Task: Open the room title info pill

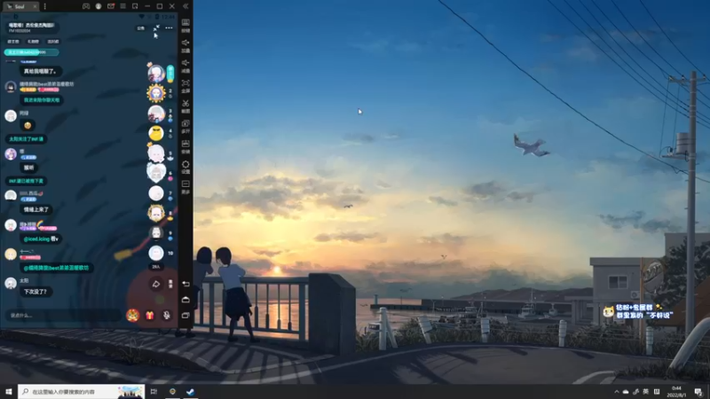Action: point(32,27)
